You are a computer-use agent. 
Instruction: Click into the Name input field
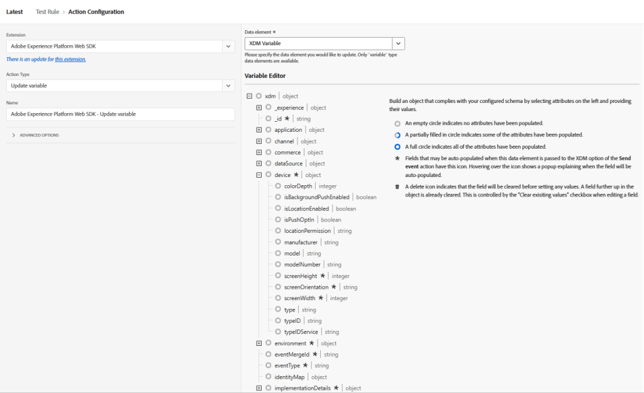(x=120, y=114)
